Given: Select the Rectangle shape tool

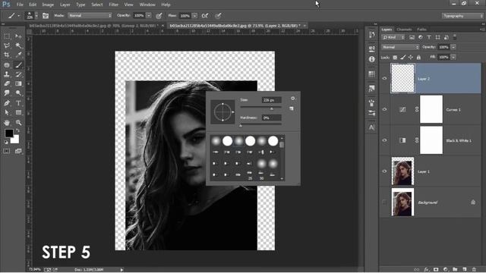Looking at the screenshot, I should click(x=18, y=112).
